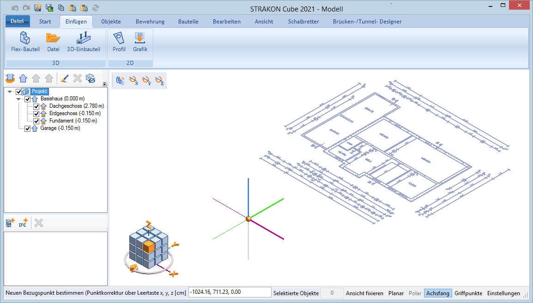Click the refresh arrows icon in title bar
533x303 pixels.
pyautogui.click(x=96, y=8)
